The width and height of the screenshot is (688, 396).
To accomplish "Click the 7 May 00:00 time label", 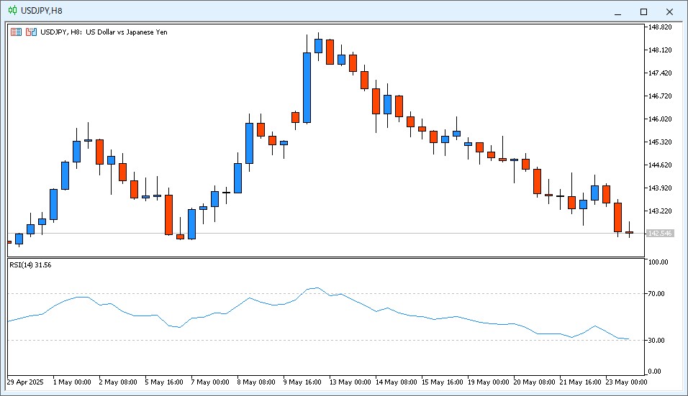I will [x=210, y=382].
